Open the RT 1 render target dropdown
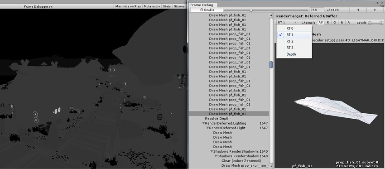385x169 pixels. (287, 23)
